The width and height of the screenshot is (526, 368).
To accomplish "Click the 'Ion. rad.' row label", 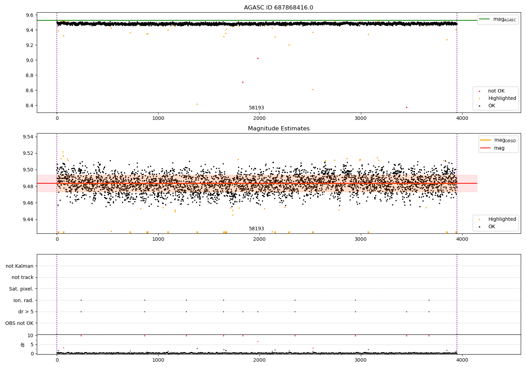I will 23,300.
